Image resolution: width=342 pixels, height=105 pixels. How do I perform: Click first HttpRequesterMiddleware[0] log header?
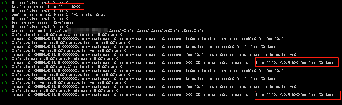(x=66, y=59)
